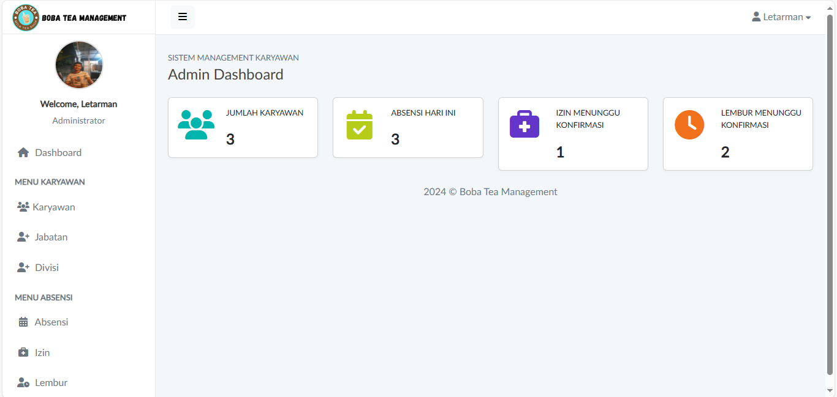Screen dimensions: 837x397
Task: Open the Karyawan menu item
Action: click(x=54, y=207)
